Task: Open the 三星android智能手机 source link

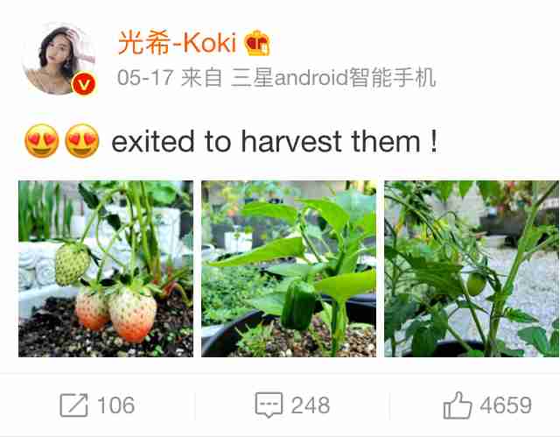Action: 333,77
